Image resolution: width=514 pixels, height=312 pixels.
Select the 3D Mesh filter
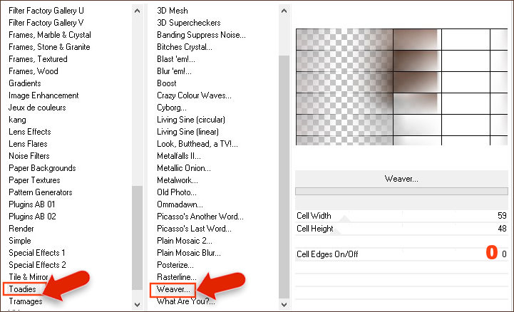[x=172, y=11]
